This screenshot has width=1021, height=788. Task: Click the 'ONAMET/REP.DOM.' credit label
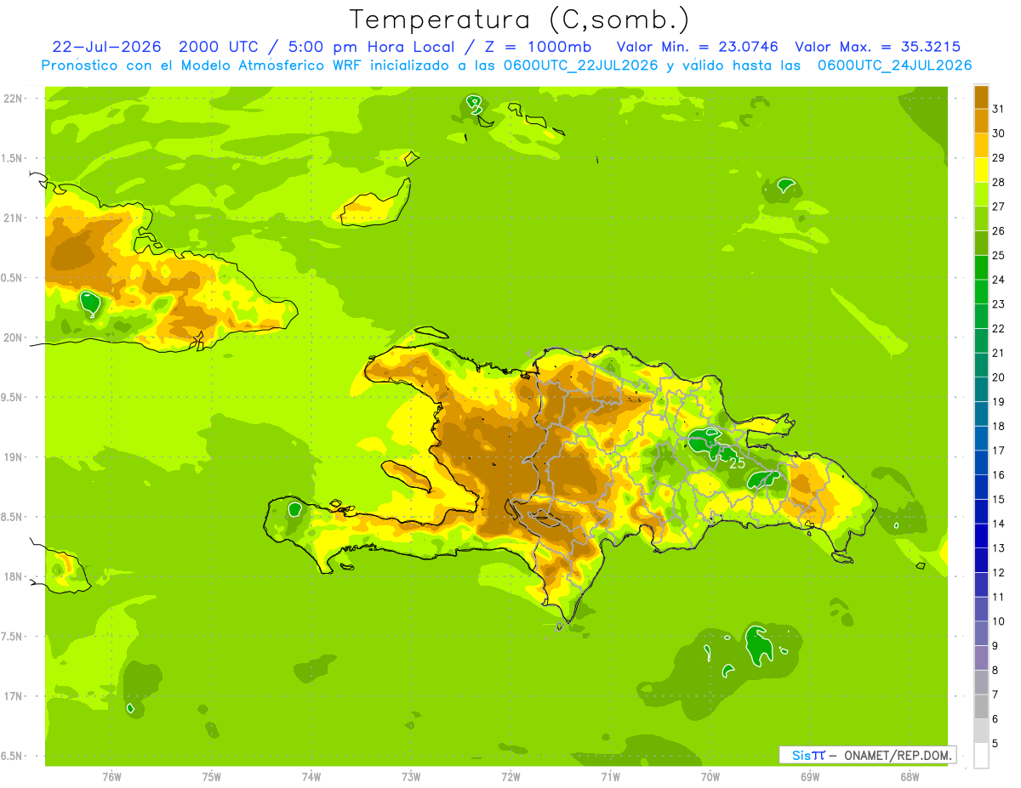click(898, 755)
